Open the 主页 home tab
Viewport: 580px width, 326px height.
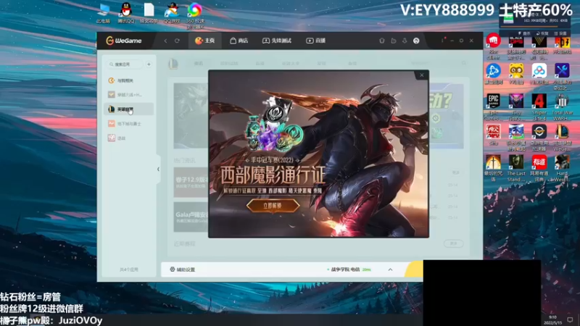(x=205, y=41)
